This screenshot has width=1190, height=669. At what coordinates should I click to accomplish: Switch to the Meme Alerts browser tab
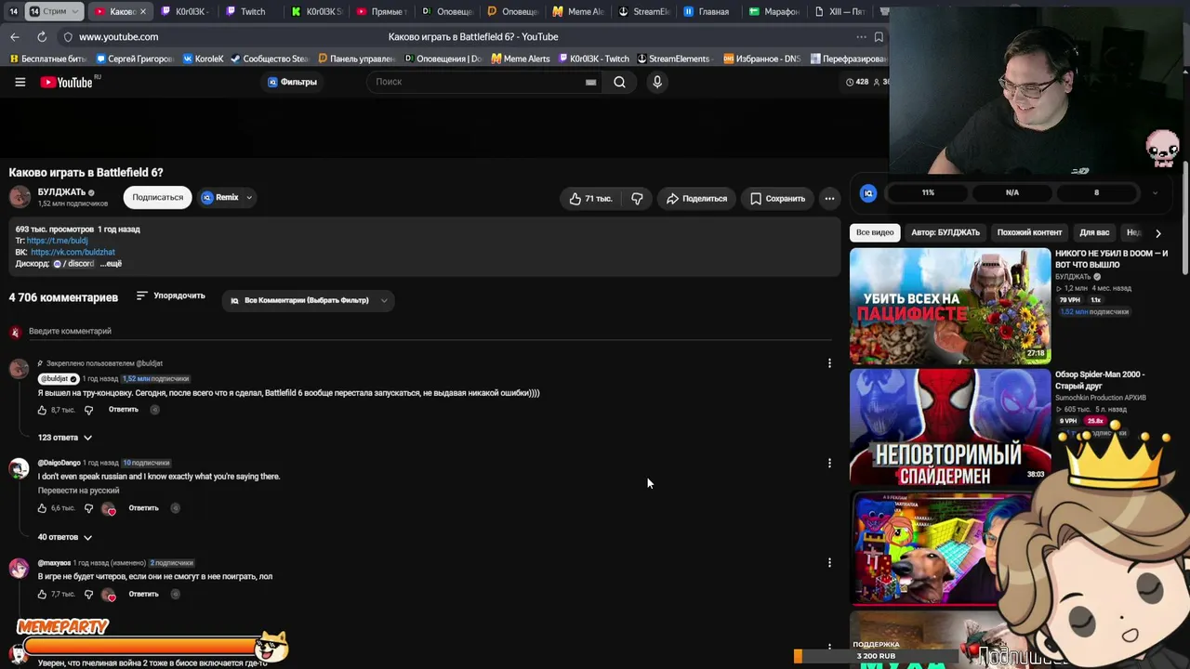(x=577, y=11)
